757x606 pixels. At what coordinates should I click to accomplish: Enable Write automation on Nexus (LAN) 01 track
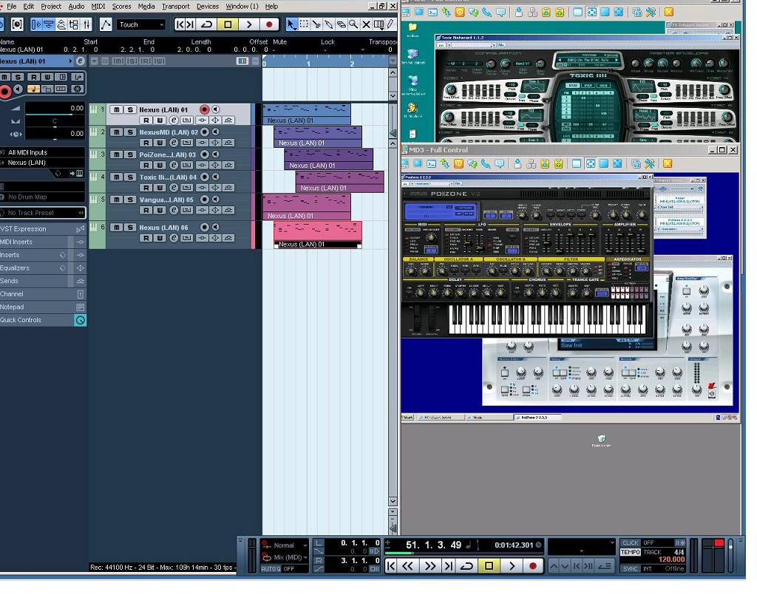point(160,120)
